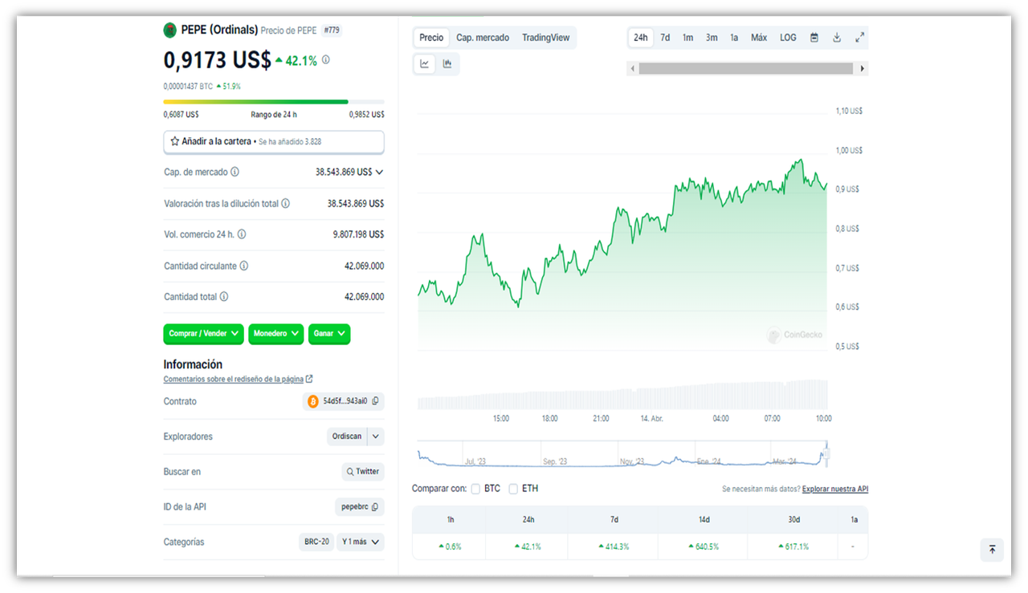Screen dimensions: 1028x593
Task: Switch to candlestick chart view
Action: (x=447, y=64)
